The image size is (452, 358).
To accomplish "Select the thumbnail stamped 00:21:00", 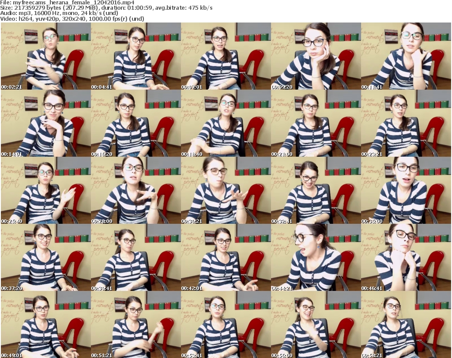I will tap(316, 123).
